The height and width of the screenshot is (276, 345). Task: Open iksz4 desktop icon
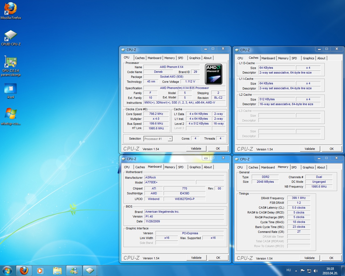pyautogui.click(x=11, y=91)
